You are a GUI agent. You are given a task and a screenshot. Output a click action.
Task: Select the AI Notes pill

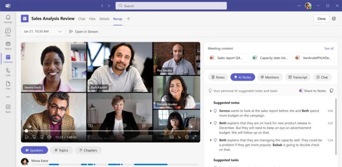[x=243, y=77]
